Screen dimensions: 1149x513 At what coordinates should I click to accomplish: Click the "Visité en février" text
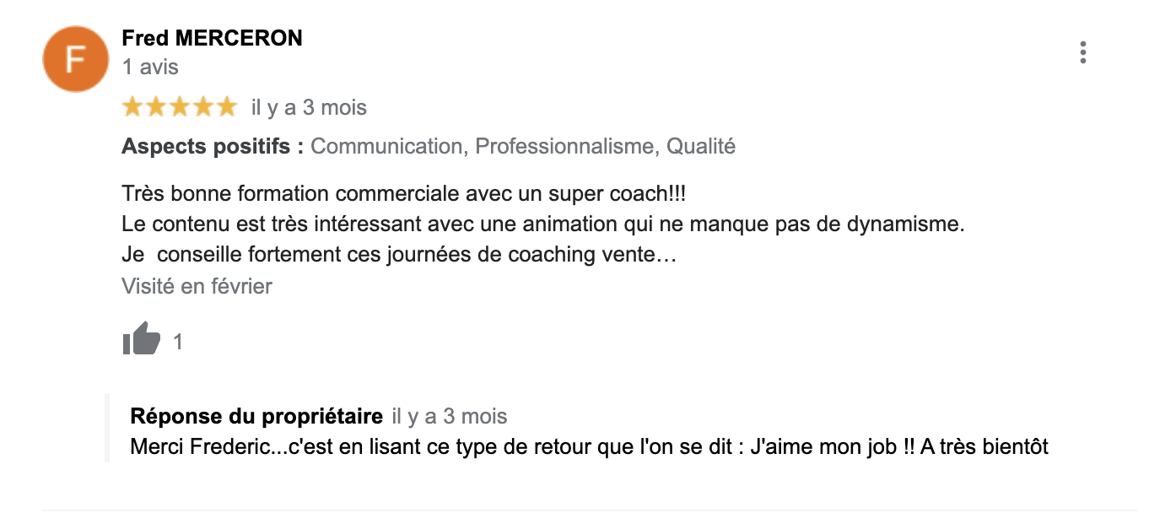click(x=197, y=287)
